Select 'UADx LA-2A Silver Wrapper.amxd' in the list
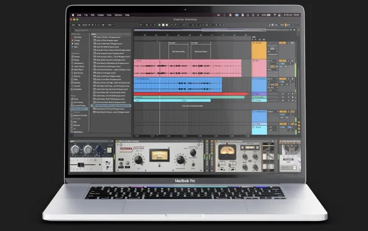Screen dimensions: 368x231 108,80
